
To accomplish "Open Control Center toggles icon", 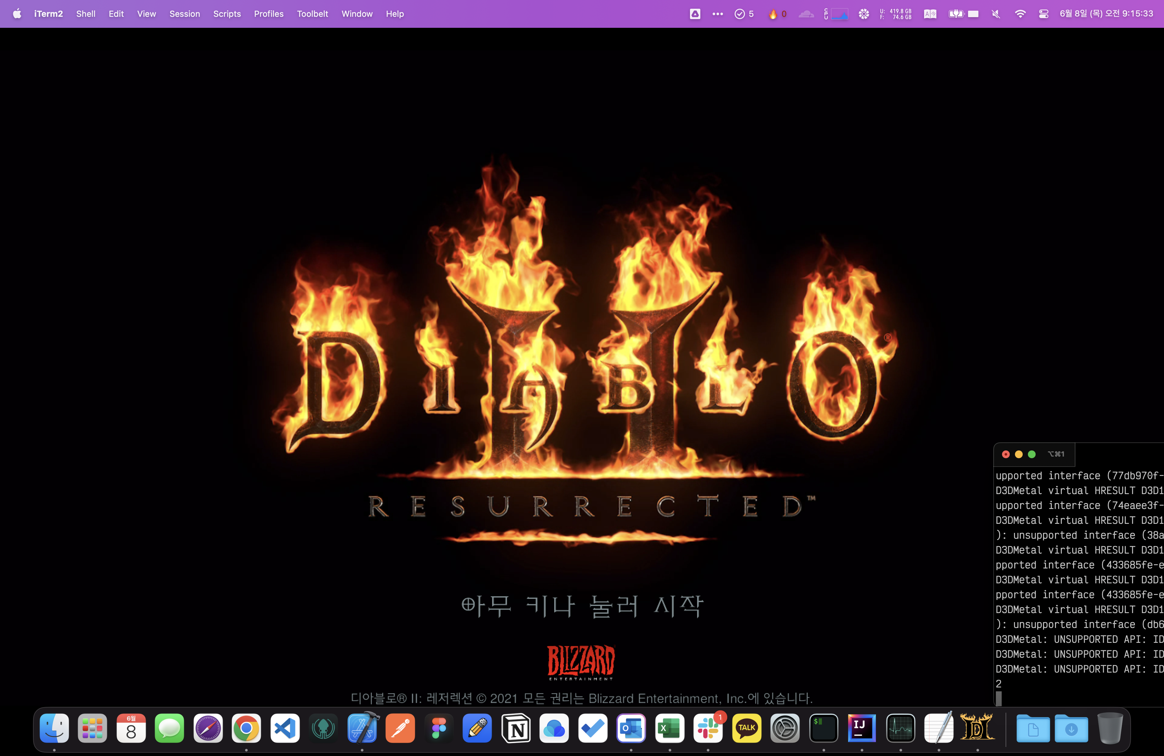I will coord(1043,14).
